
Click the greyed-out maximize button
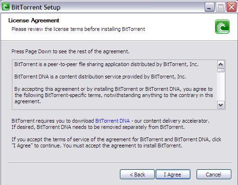(x=220, y=7)
